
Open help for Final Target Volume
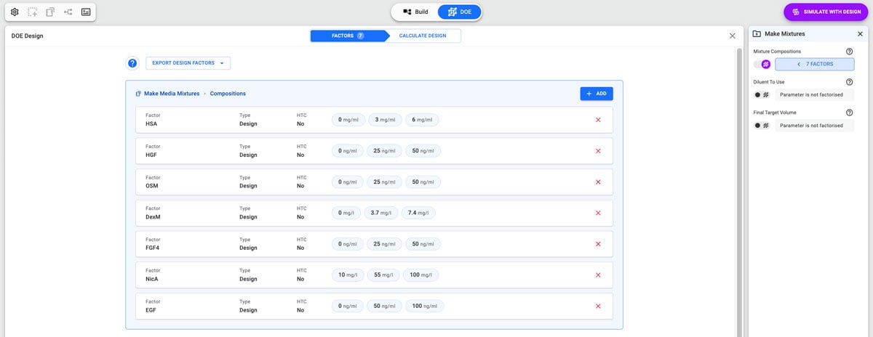pyautogui.click(x=849, y=113)
